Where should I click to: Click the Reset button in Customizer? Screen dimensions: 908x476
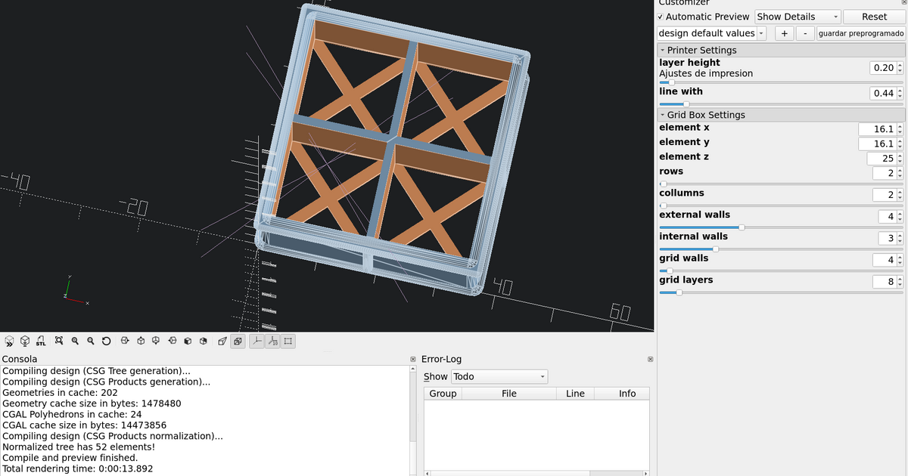874,16
